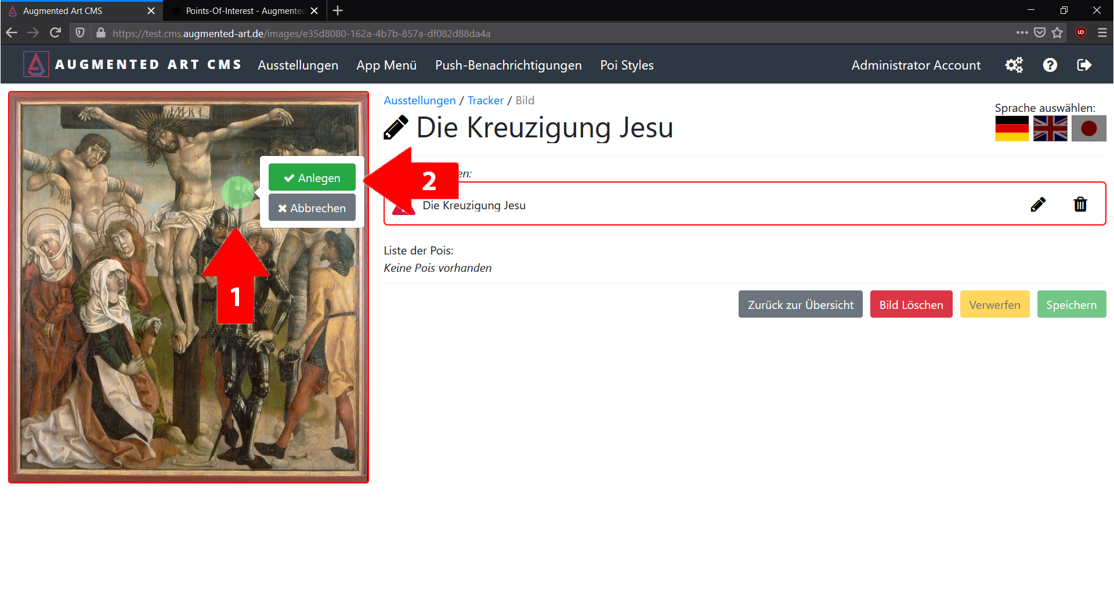Image resolution: width=1114 pixels, height=604 pixels.
Task: Confirm the POI with Anlegen button
Action: [x=312, y=177]
